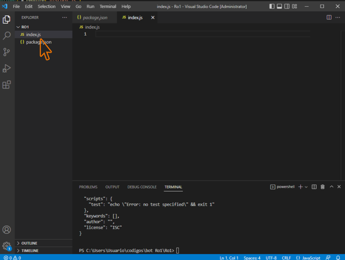345x260 pixels.
Task: Expand the TIMELINE section
Action: [x=29, y=250]
